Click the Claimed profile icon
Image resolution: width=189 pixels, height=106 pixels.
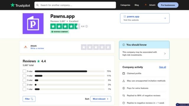click(x=124, y=73)
